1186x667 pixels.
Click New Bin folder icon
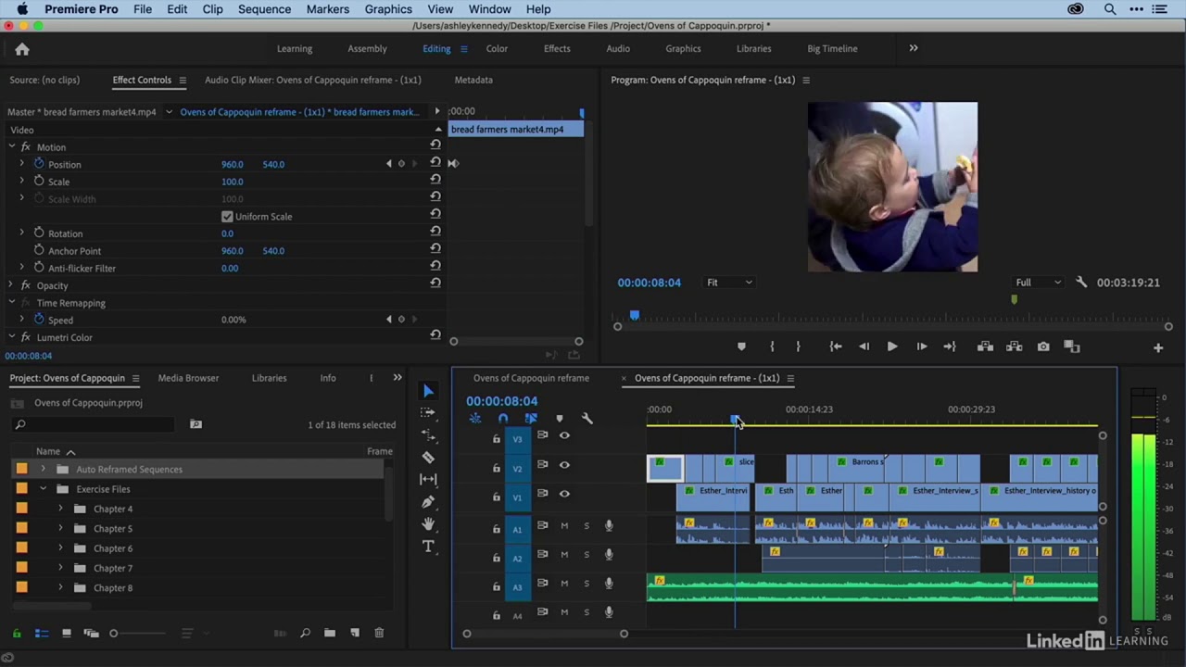pos(330,633)
